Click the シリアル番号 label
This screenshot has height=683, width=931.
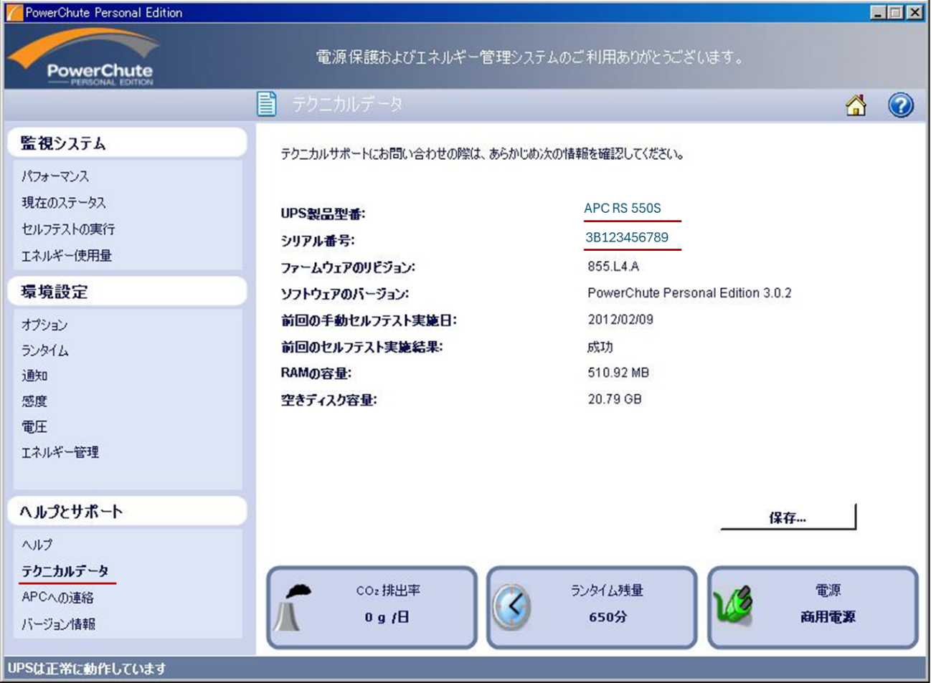point(318,241)
